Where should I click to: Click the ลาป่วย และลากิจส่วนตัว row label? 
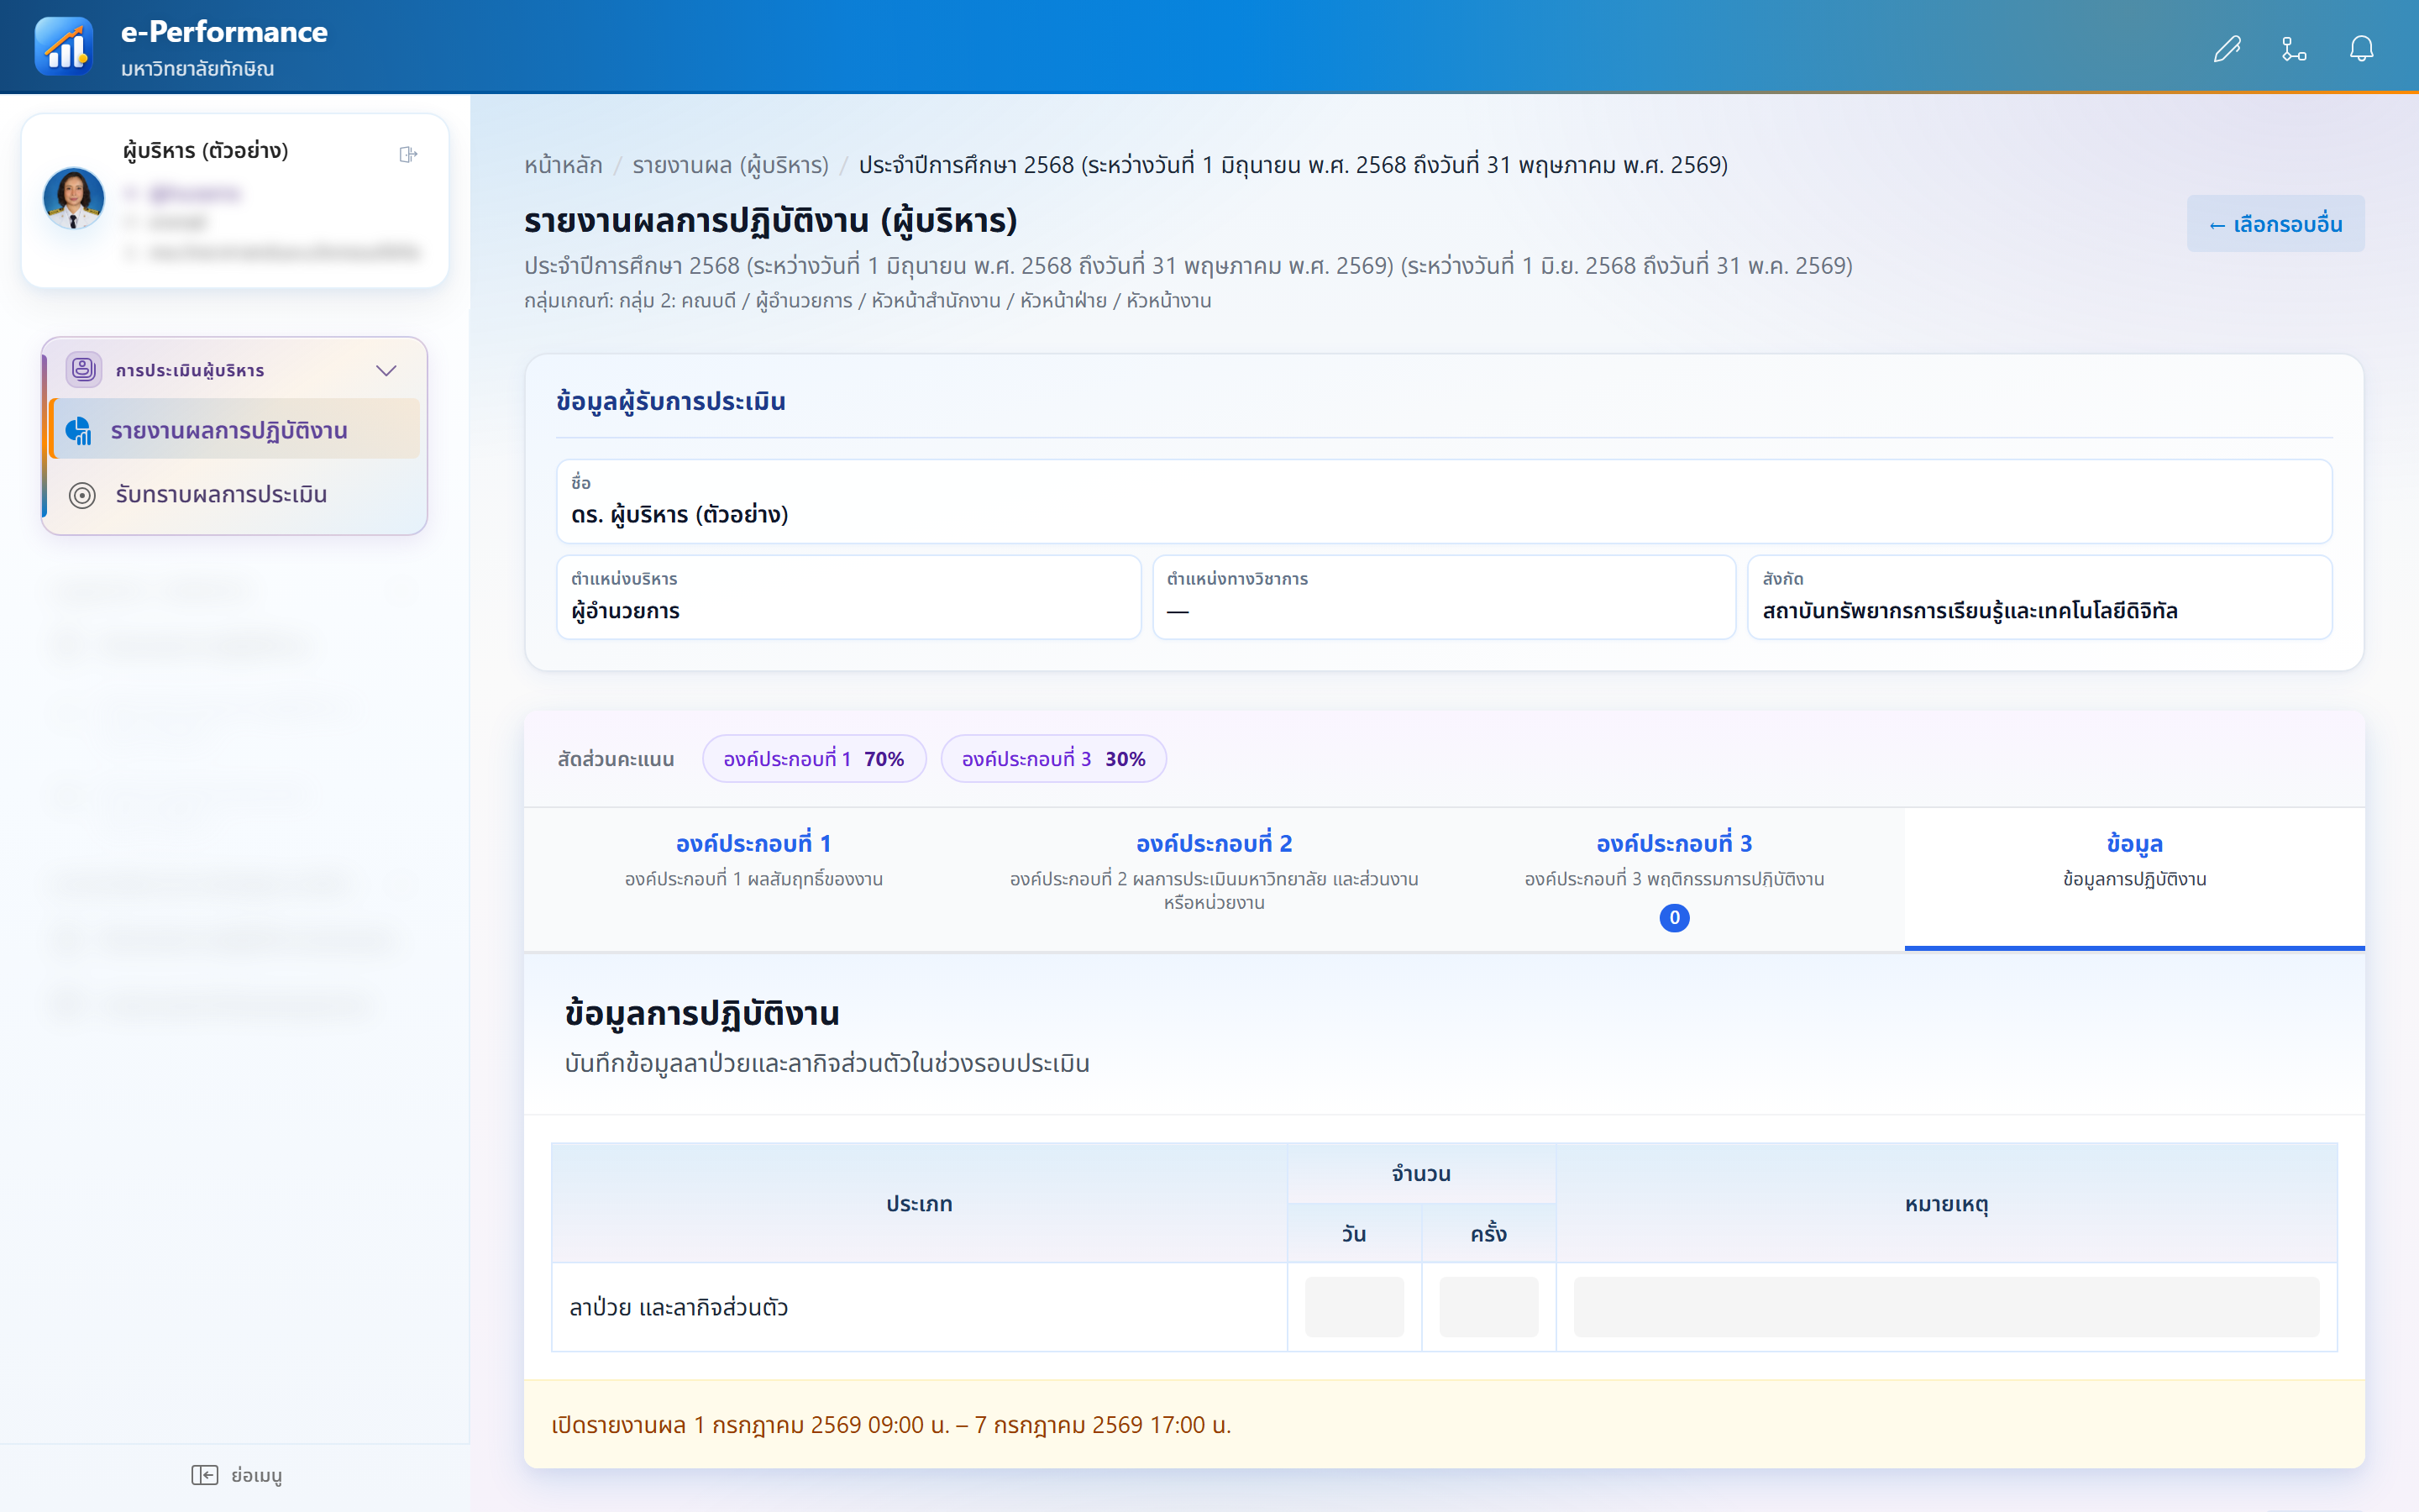679,1307
